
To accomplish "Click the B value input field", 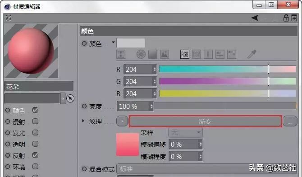I will (140, 93).
